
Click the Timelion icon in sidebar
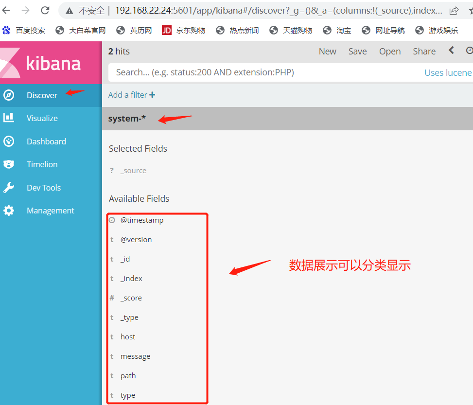(9, 164)
